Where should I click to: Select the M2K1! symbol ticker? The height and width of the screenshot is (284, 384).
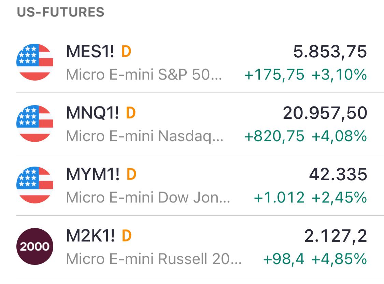(x=90, y=236)
